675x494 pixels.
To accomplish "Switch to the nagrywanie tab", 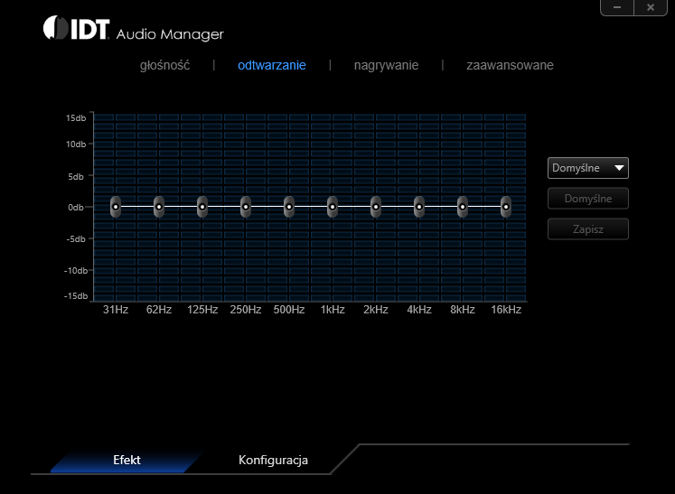I will tap(386, 65).
